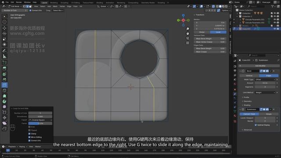This screenshot has width=281, height=158.
Task: Select the Extrude Region tool
Action: point(4,68)
